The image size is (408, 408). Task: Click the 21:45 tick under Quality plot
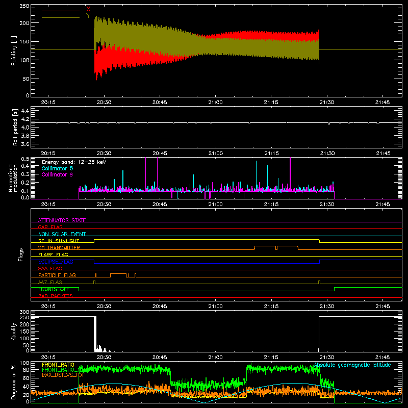coord(383,358)
